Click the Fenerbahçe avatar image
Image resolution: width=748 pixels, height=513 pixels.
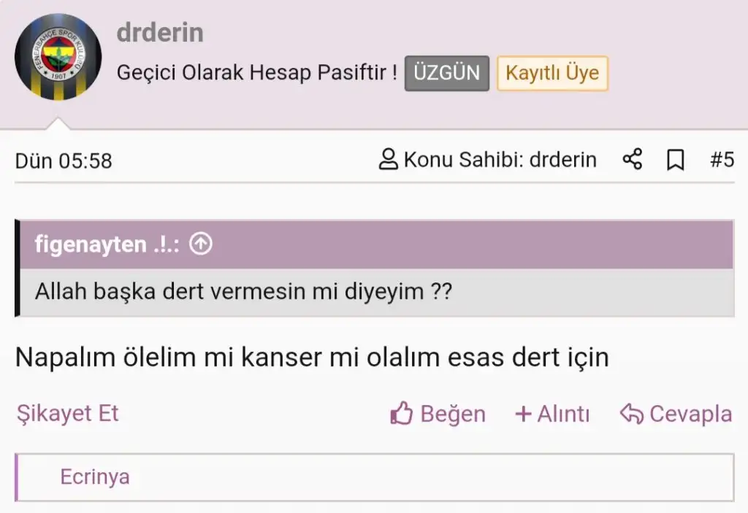pos(58,57)
